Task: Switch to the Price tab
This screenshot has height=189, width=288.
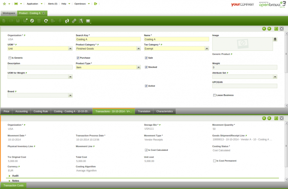Action: pyautogui.click(x=6, y=111)
